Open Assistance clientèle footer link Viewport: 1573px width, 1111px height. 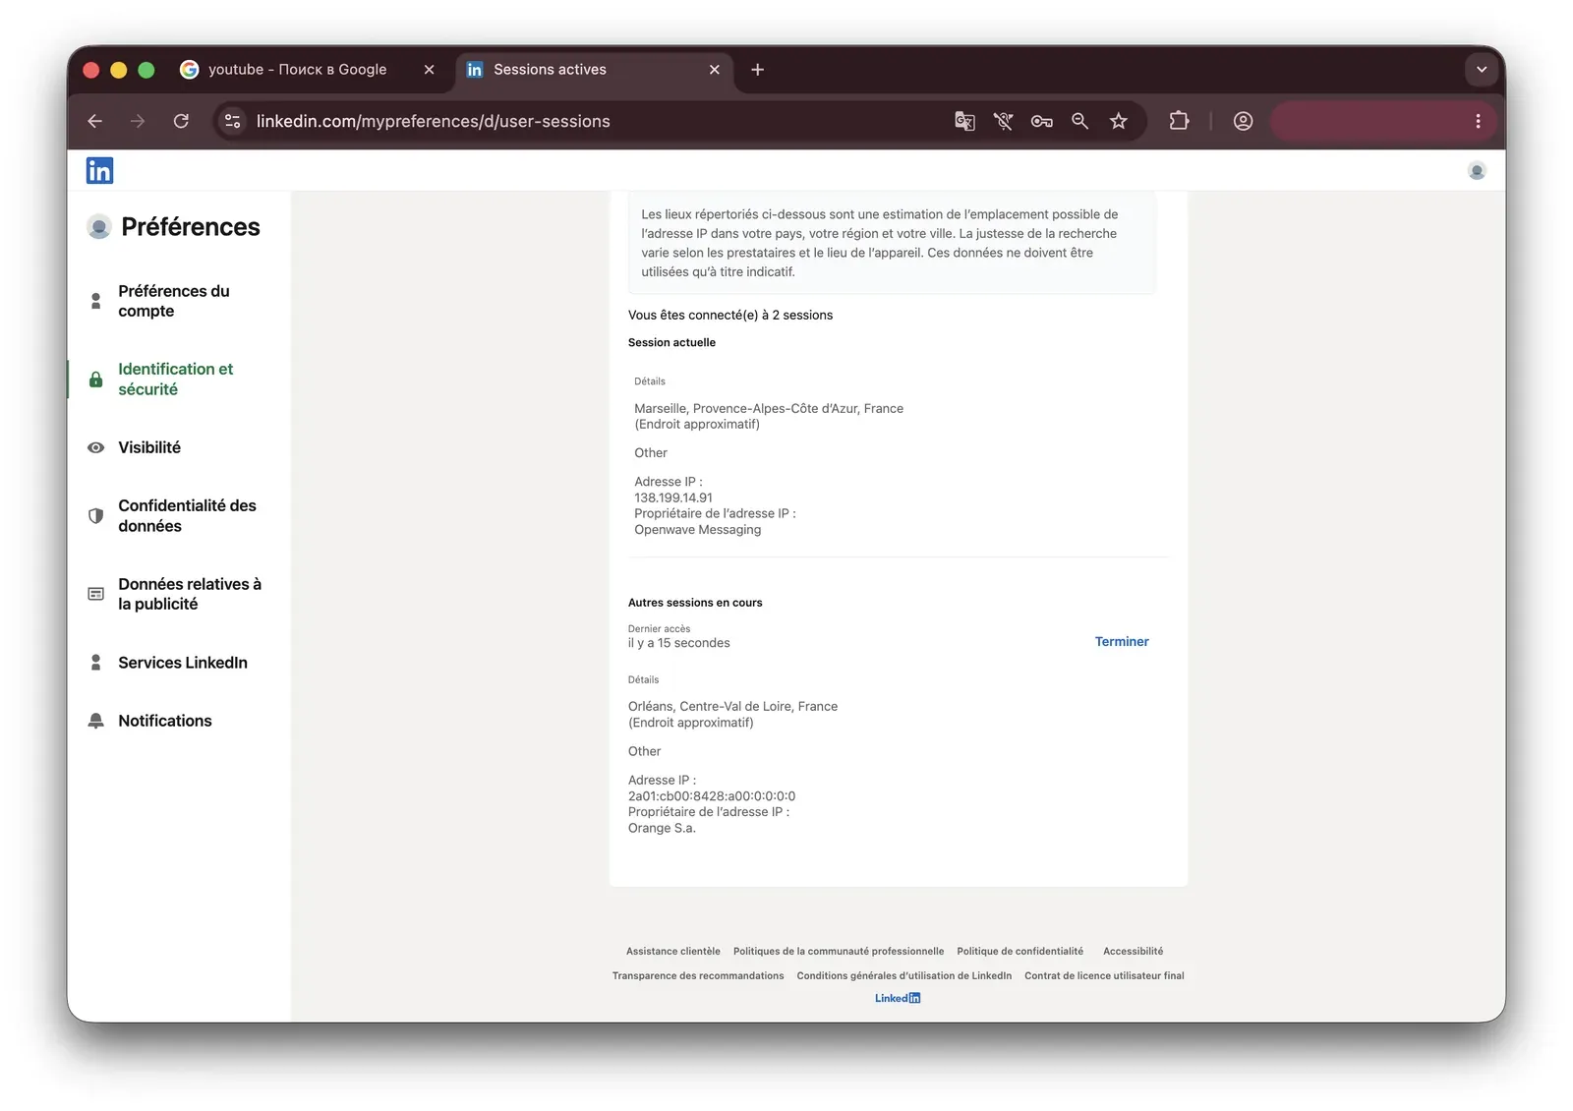(673, 951)
